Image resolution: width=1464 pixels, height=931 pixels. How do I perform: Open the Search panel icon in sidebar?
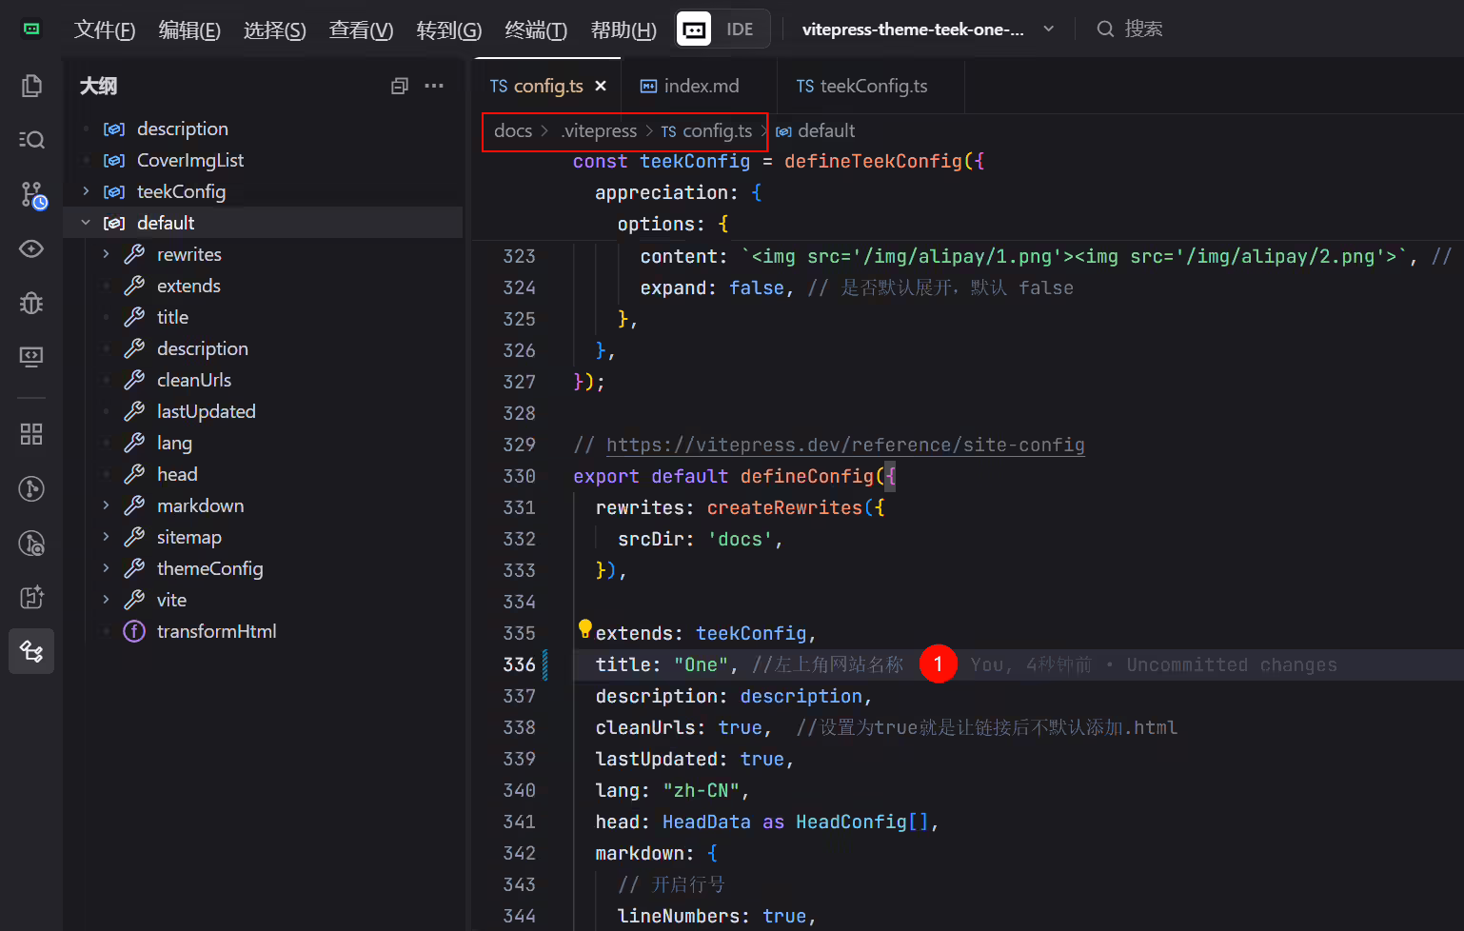point(31,140)
